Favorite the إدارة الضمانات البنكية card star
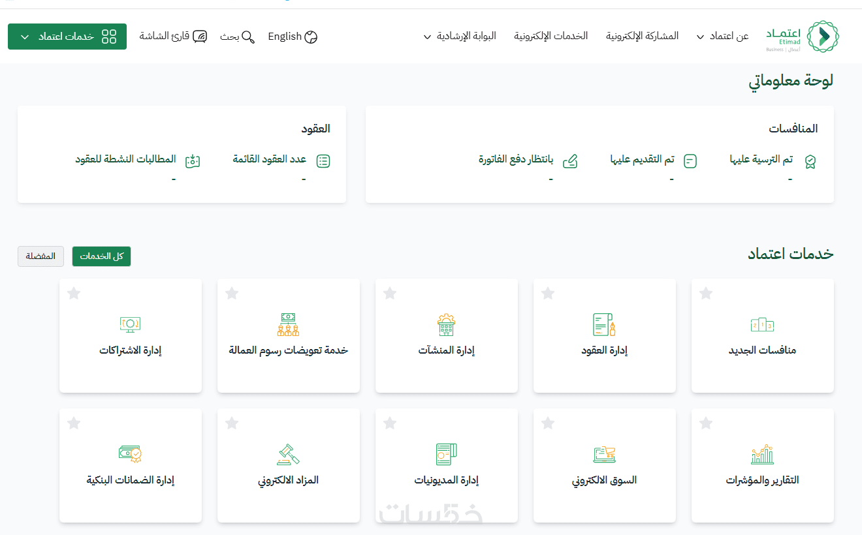 [74, 423]
